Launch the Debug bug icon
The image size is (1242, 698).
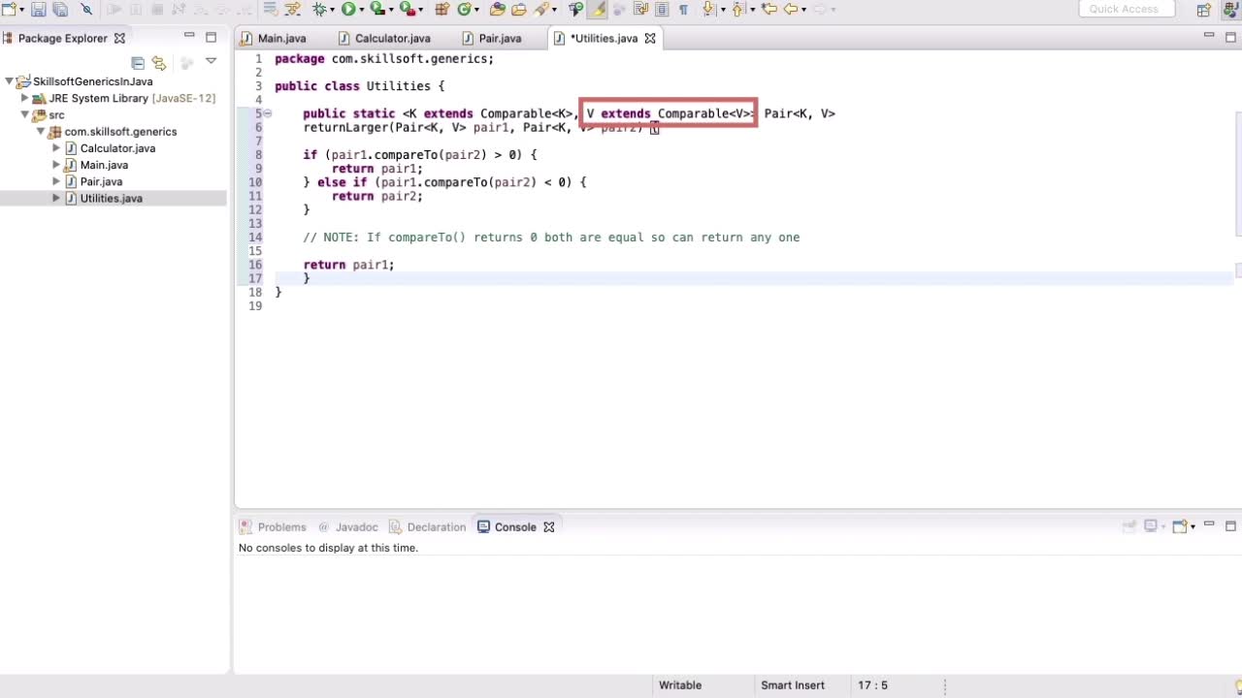click(x=319, y=10)
